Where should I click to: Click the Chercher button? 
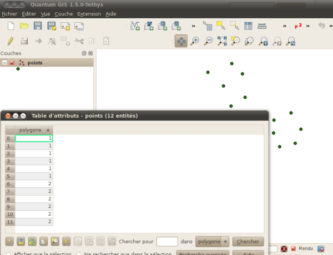[248, 242]
